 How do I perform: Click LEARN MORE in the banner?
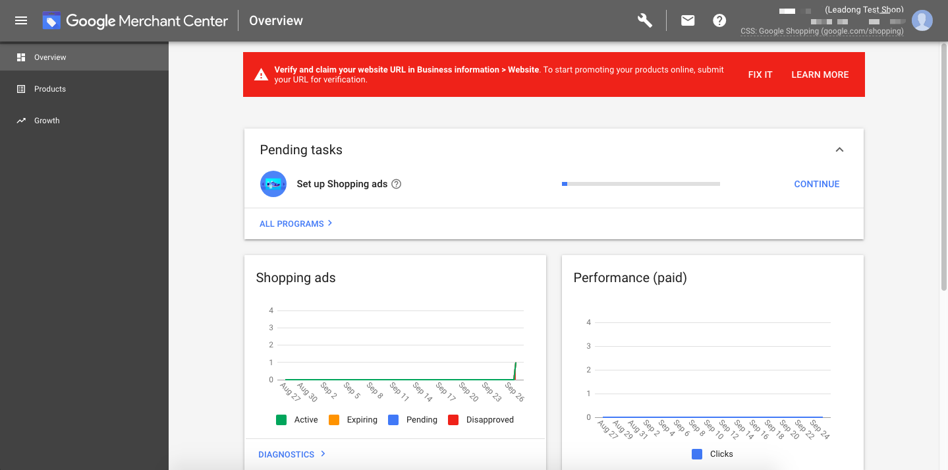pyautogui.click(x=820, y=74)
